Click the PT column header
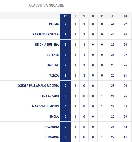This screenshot has height=142, width=132. point(65,16)
